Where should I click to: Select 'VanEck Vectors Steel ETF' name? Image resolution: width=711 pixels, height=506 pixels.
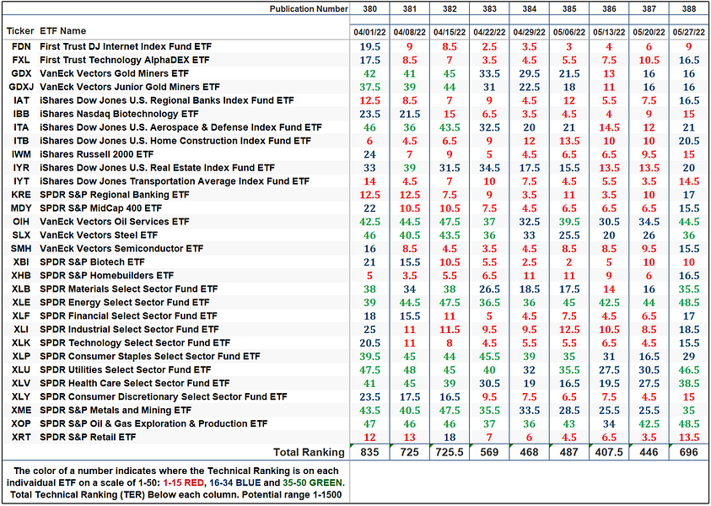point(99,234)
